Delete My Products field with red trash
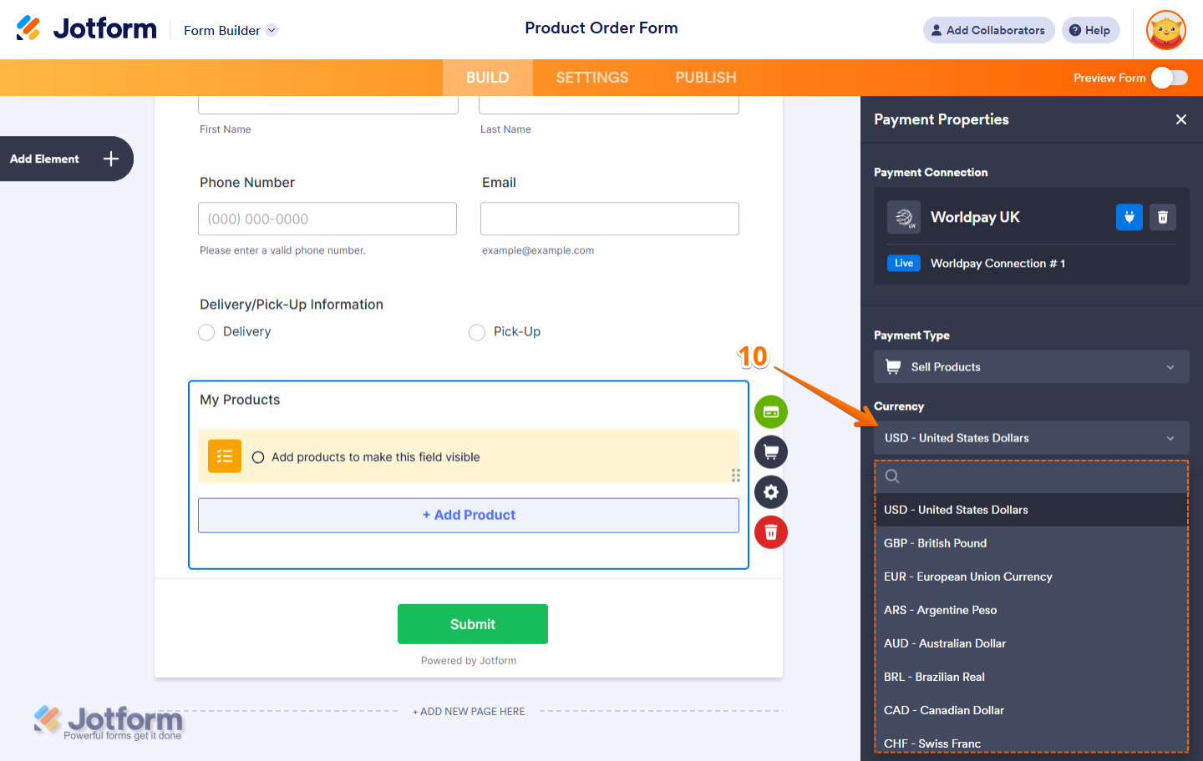 [x=770, y=532]
